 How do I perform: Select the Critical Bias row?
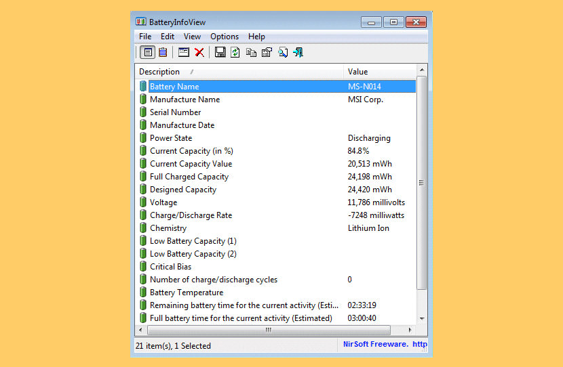(276, 267)
